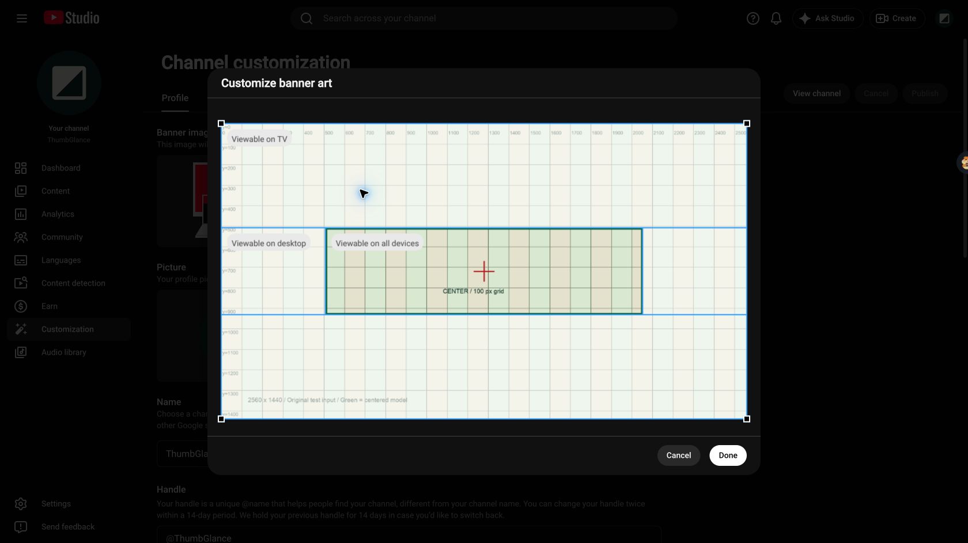The height and width of the screenshot is (543, 968).
Task: Click the Content detection icon
Action: click(x=21, y=283)
